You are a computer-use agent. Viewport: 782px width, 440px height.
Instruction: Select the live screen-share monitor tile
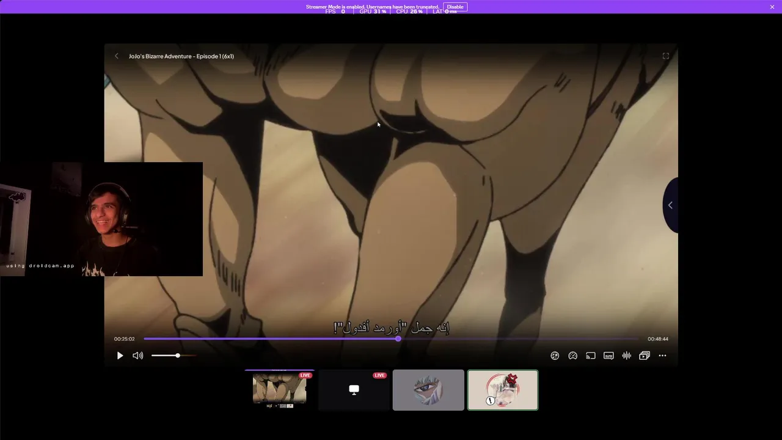pos(354,390)
